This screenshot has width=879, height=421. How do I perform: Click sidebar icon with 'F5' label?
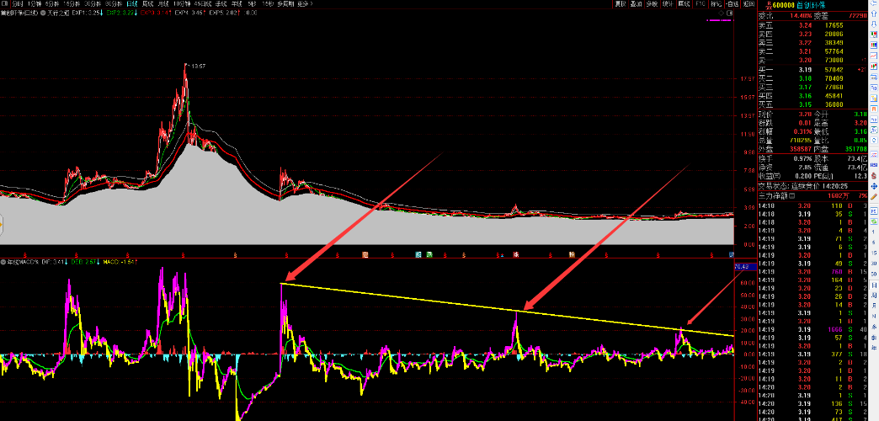(874, 211)
